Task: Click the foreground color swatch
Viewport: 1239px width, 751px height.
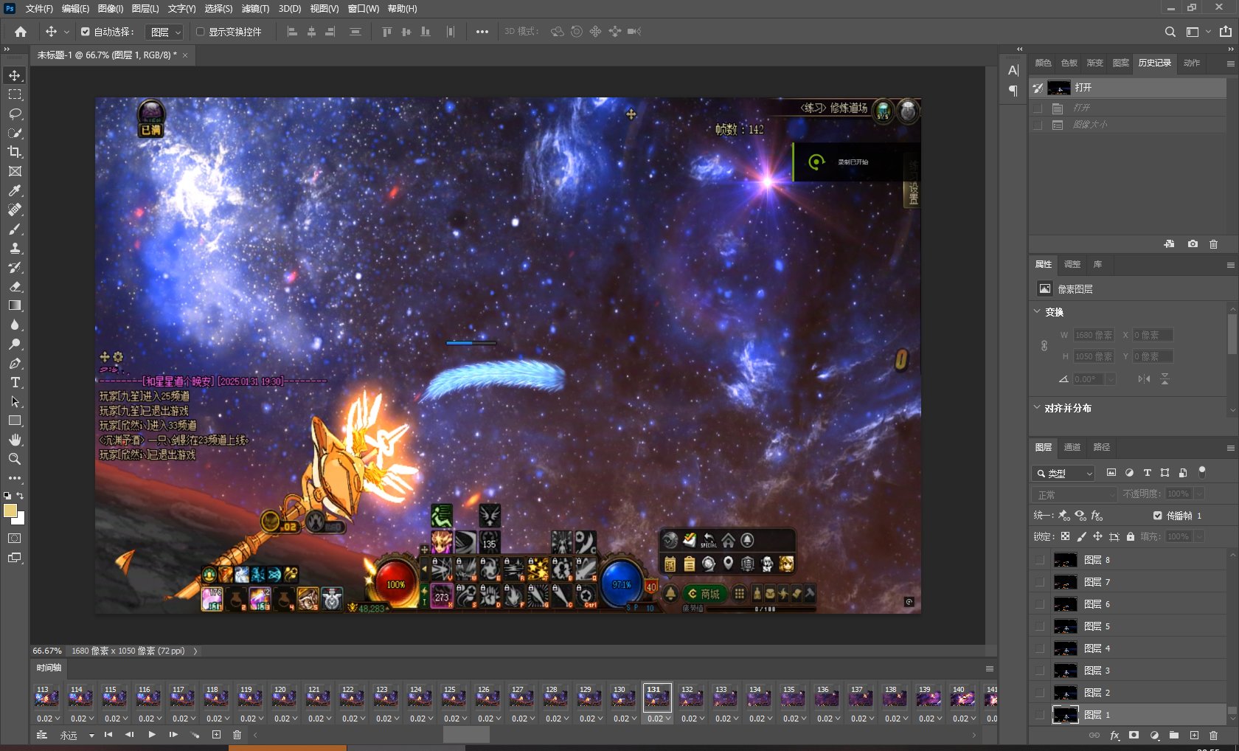Action: click(10, 511)
